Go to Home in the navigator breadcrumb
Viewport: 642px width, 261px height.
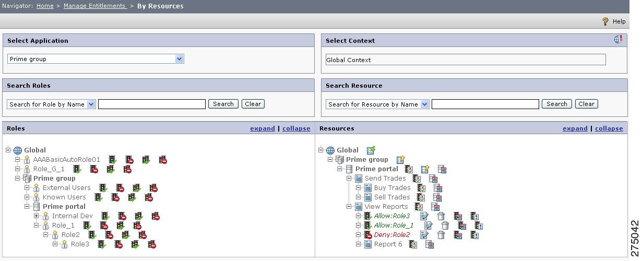[45, 6]
